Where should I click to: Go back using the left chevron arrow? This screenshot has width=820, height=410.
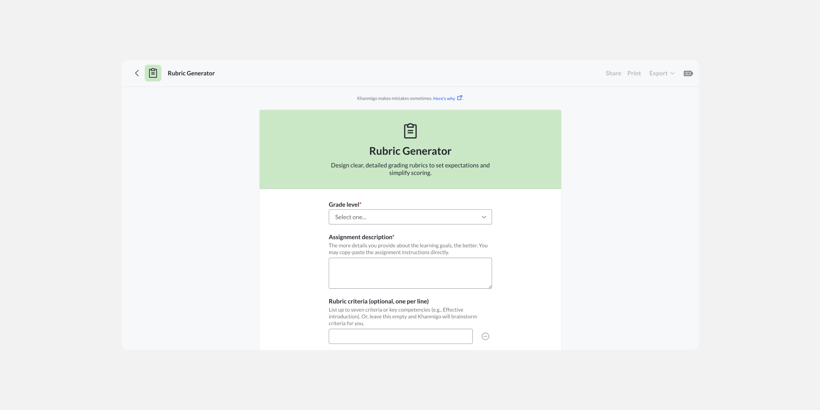pos(137,73)
